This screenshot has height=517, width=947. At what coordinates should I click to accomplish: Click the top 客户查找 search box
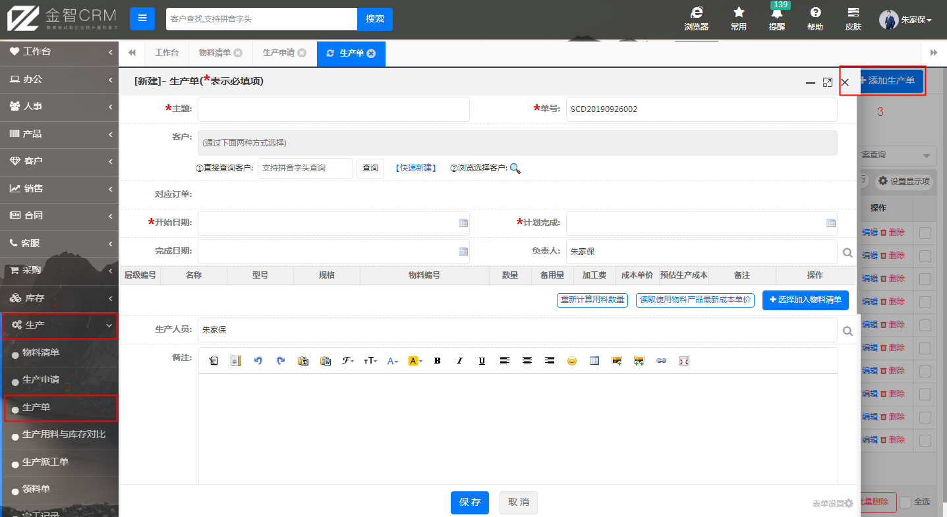point(262,19)
